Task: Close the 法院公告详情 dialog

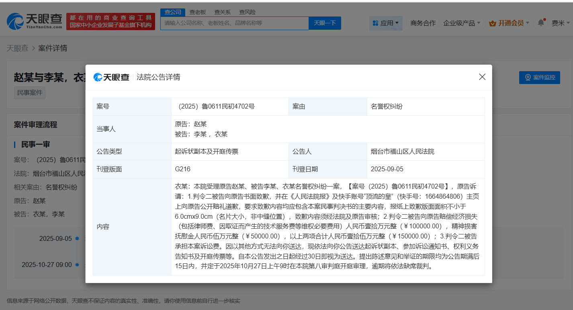Action: (x=482, y=77)
